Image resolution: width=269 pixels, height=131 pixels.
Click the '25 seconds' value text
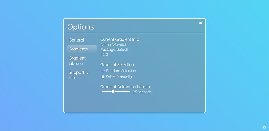click(142, 92)
